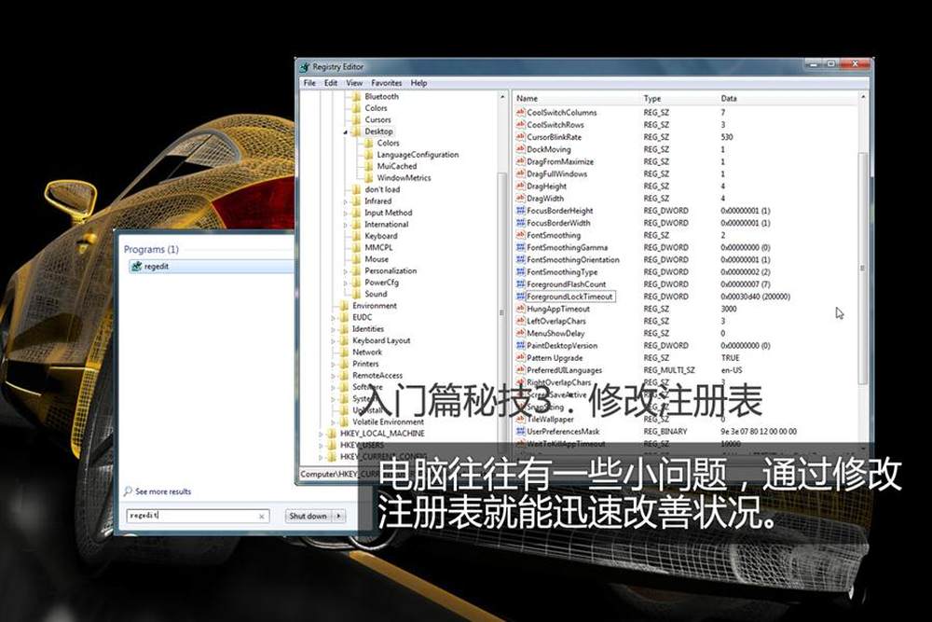
Task: Click See more results link
Action: (163, 491)
